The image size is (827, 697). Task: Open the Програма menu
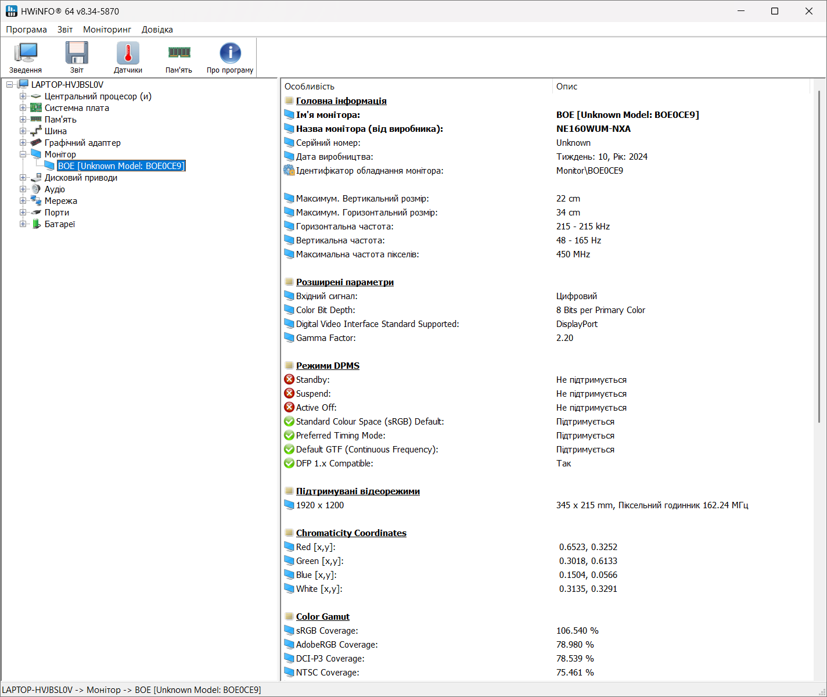(x=26, y=30)
